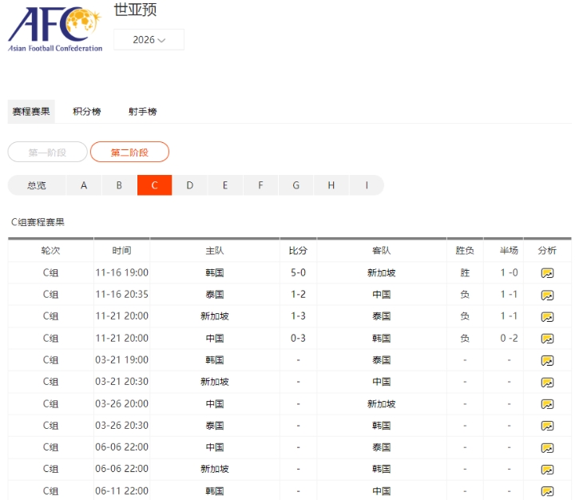Click analysis icon for 03-21 新加坡 vs 中国 match
The height and width of the screenshot is (500, 587).
click(x=547, y=382)
